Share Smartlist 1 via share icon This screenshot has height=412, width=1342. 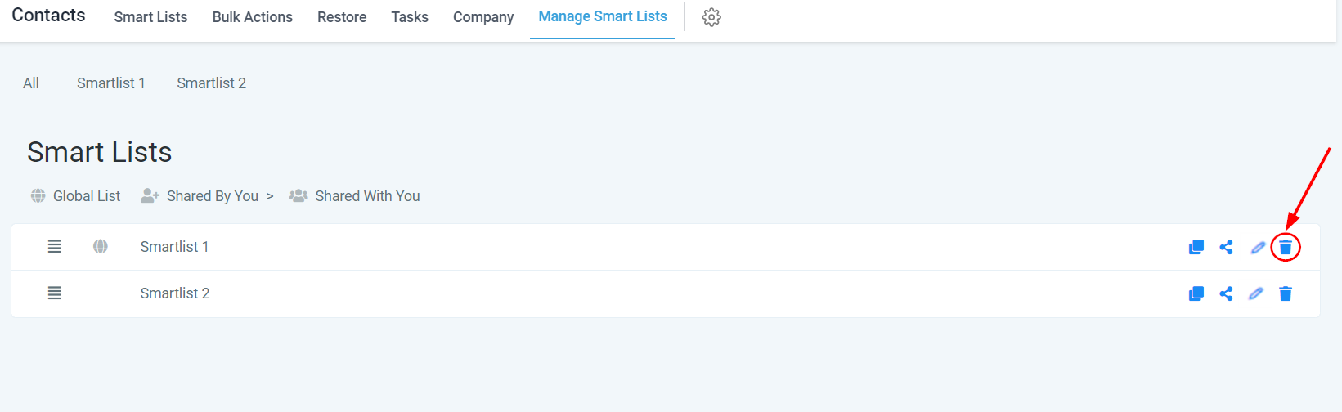(x=1226, y=247)
